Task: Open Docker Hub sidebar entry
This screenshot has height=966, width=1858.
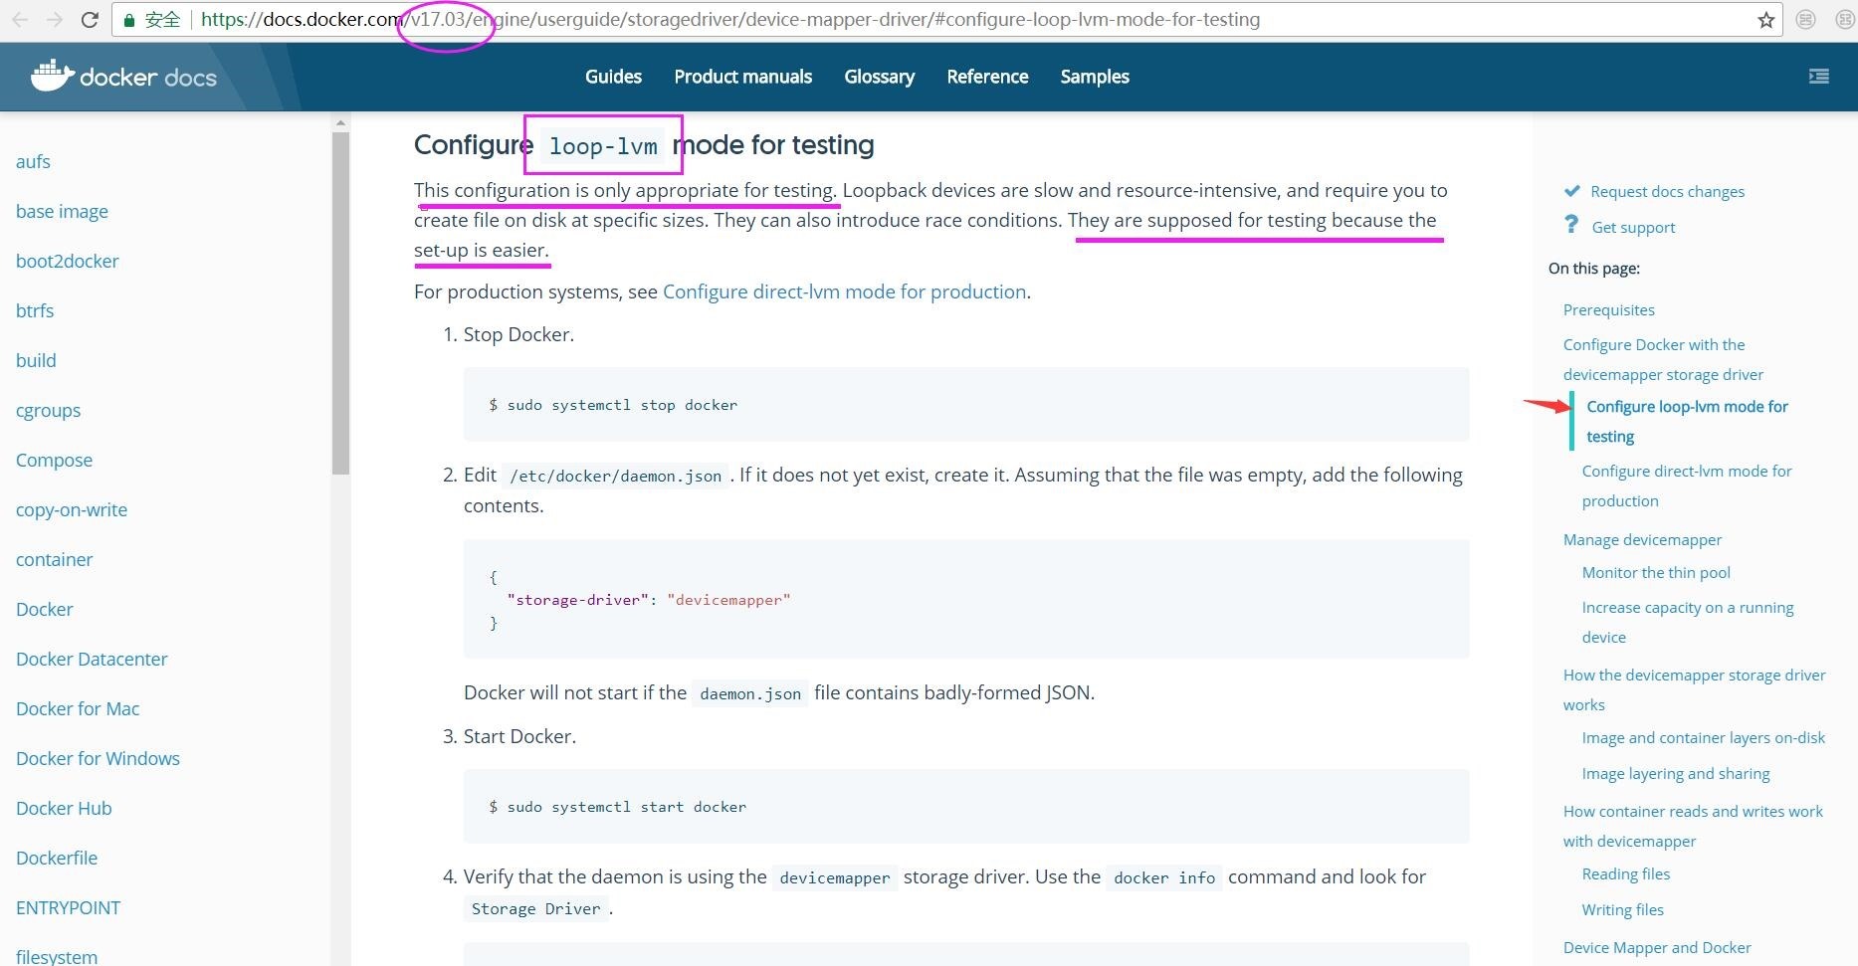Action: point(64,808)
